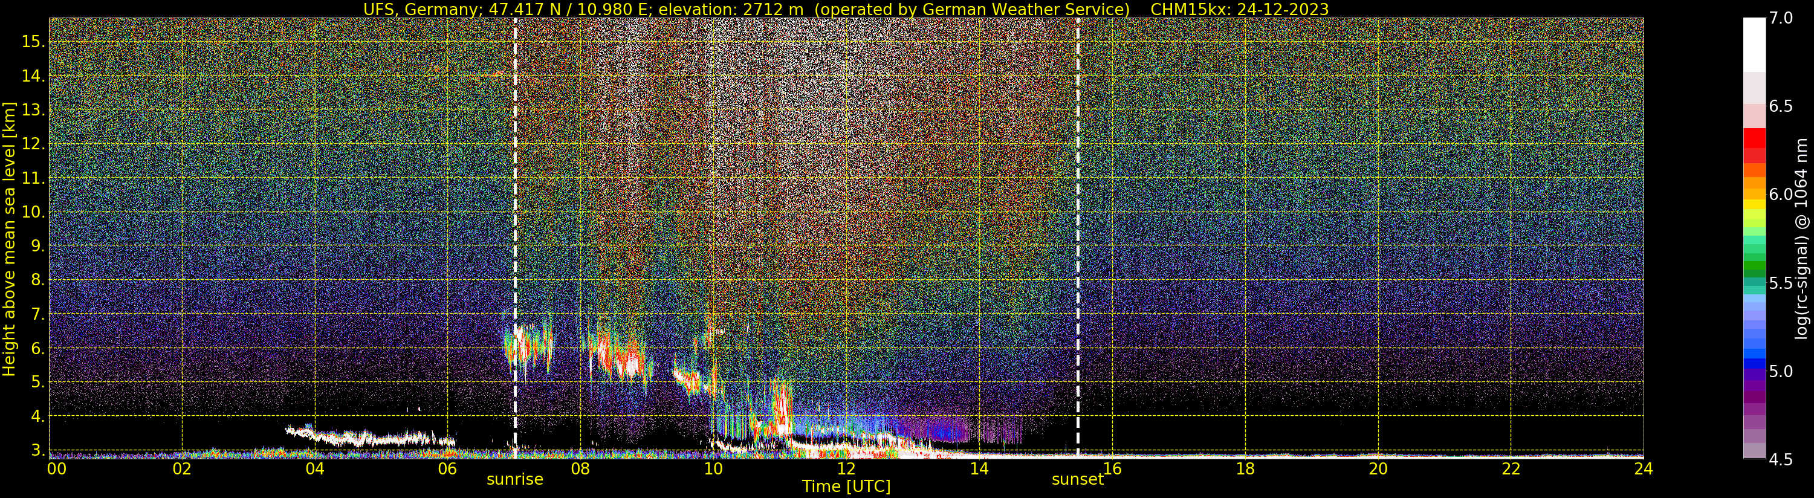The width and height of the screenshot is (1814, 498).
Task: Click height tick label '14.'
Action: coord(33,76)
